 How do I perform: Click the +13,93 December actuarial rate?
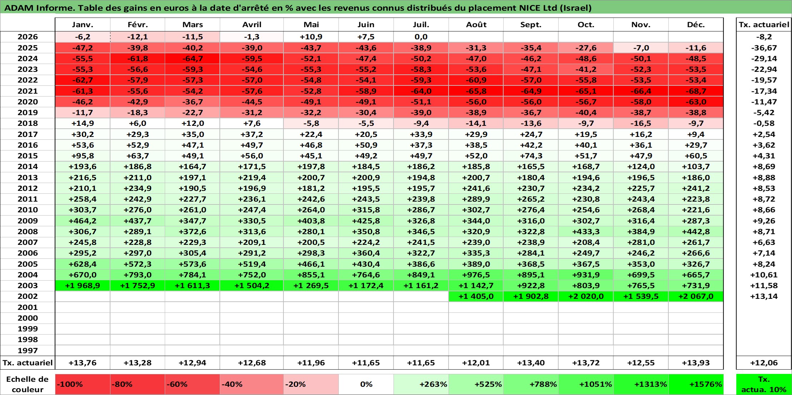coord(696,363)
